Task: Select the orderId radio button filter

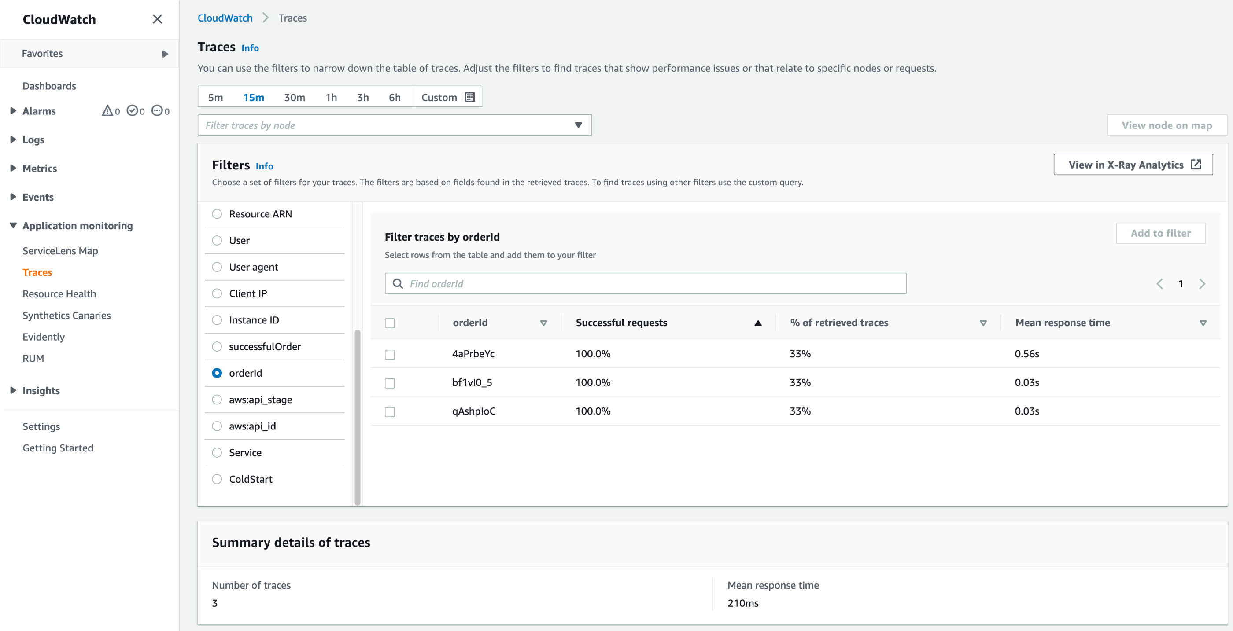Action: coord(217,372)
